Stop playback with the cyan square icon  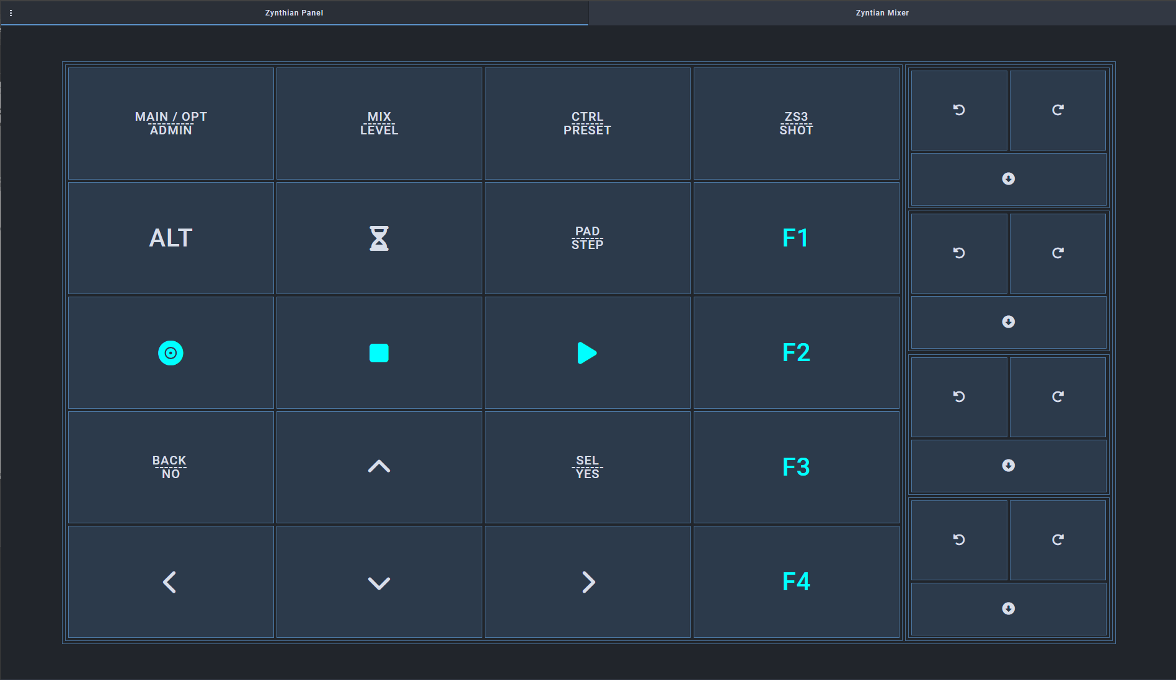379,352
